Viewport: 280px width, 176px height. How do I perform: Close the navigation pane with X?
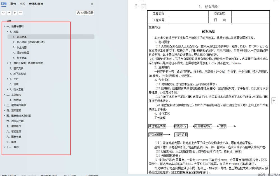point(92,4)
